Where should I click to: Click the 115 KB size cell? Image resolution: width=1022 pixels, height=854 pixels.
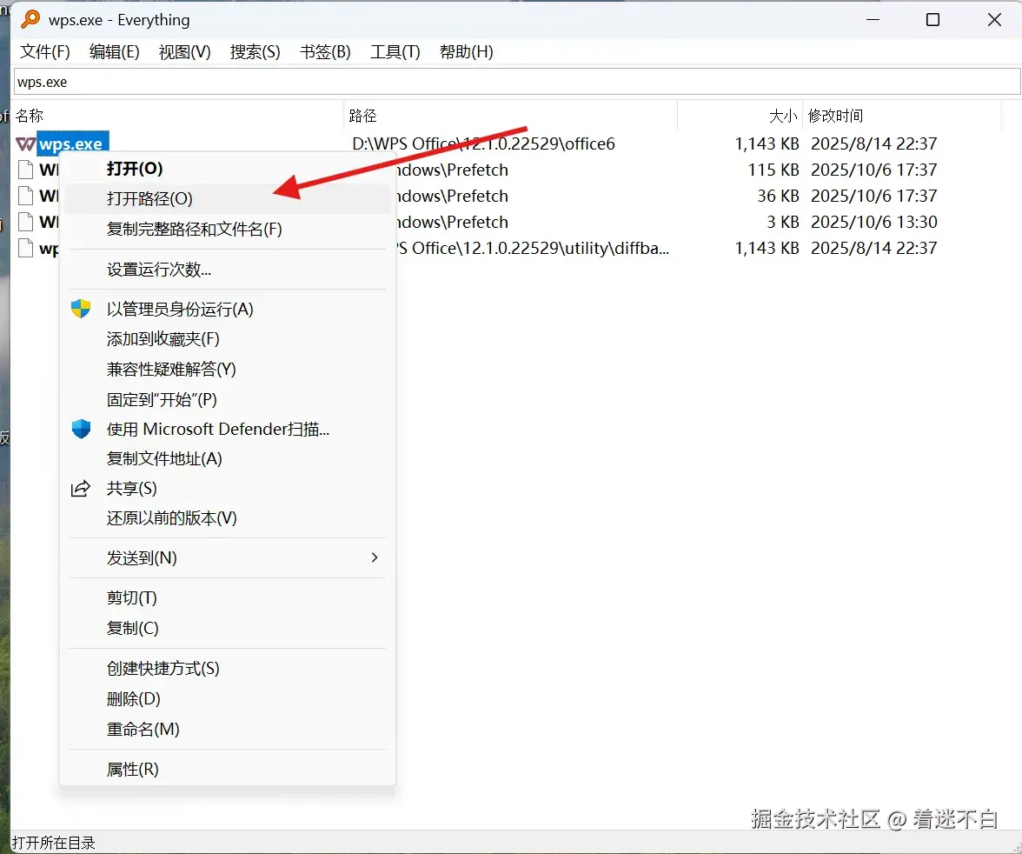coord(773,170)
